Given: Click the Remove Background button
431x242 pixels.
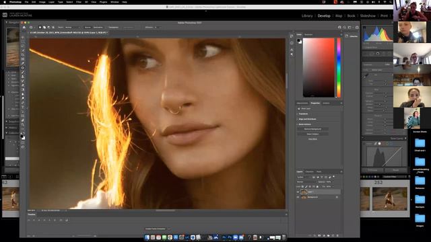Looking at the screenshot, I should point(312,129).
